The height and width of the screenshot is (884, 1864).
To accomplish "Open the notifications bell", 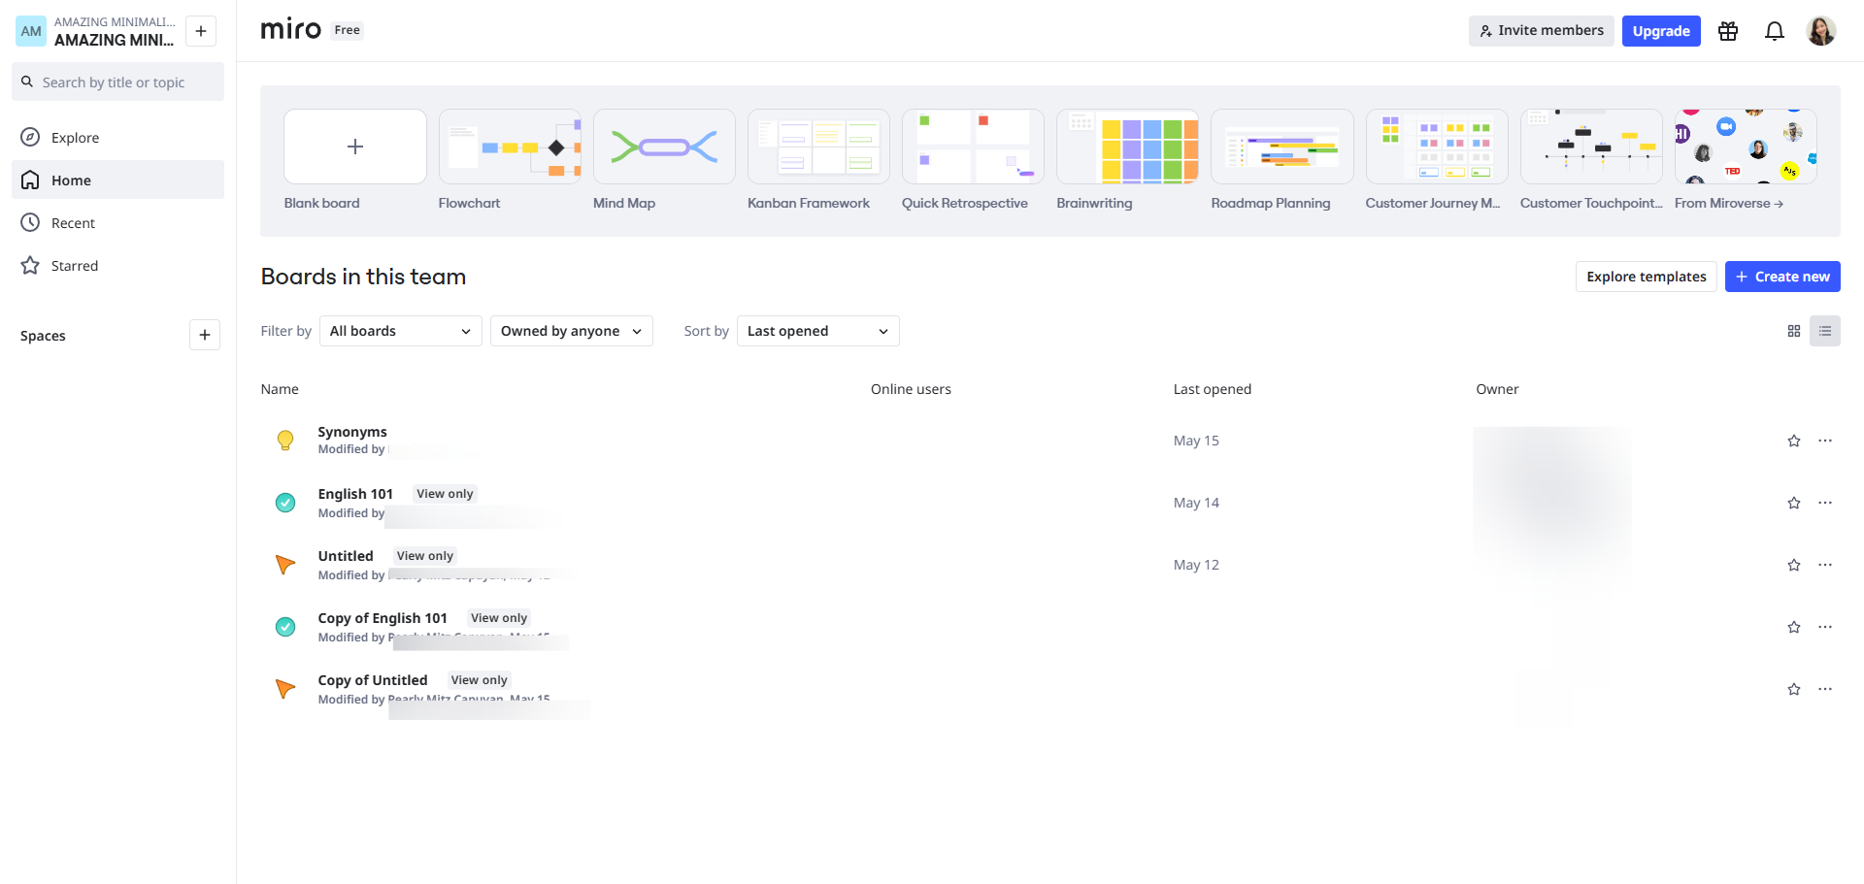I will [1775, 31].
